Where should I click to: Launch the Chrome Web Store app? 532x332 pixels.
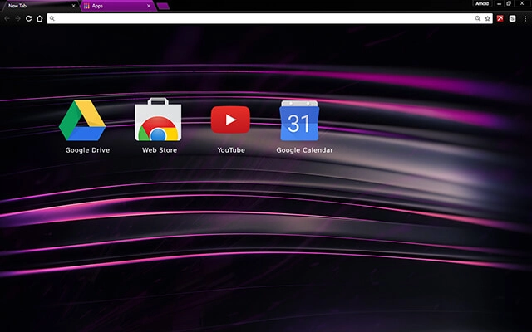tap(158, 120)
